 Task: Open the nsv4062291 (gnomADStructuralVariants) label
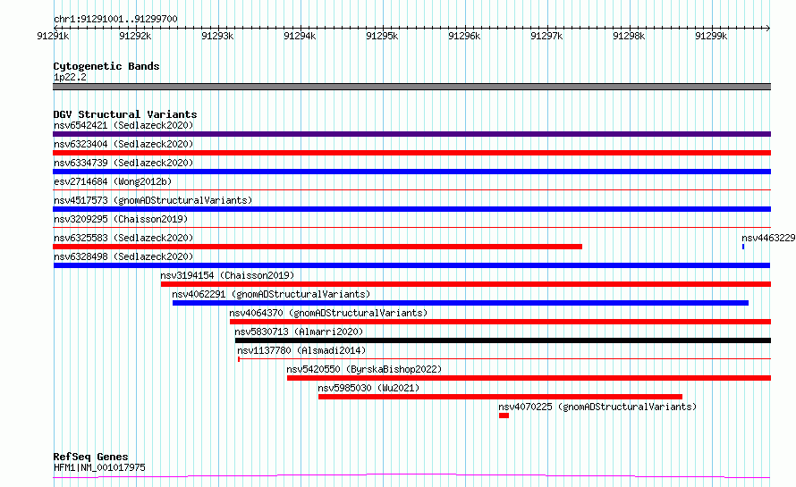point(271,294)
